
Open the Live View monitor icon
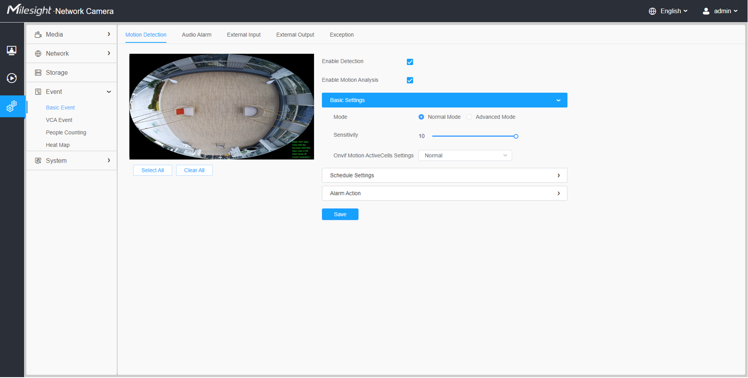pos(12,50)
